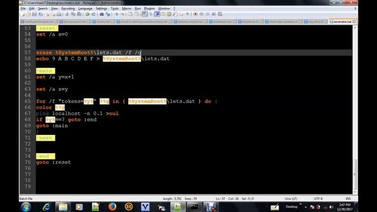Click the vertical scrollbar up arrow

click(x=355, y=28)
